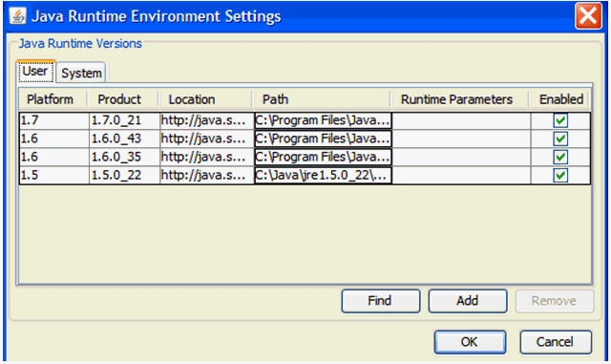611x364 pixels.
Task: Click the Path column header
Action: coord(322,99)
